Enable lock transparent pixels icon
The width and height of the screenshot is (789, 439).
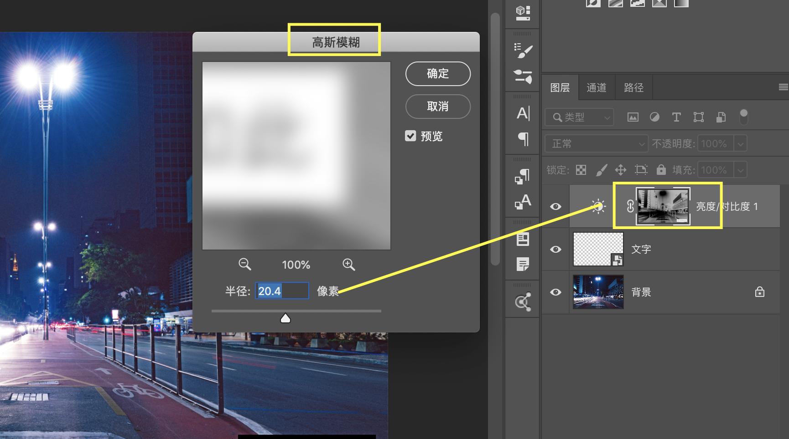pyautogui.click(x=581, y=170)
